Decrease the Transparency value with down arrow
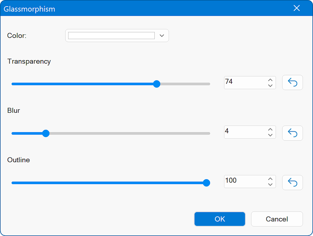This screenshot has height=236, width=313. (x=270, y=85)
